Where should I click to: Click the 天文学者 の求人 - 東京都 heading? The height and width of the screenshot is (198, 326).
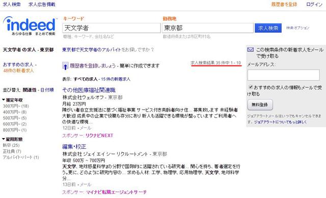pyautogui.click(x=29, y=50)
